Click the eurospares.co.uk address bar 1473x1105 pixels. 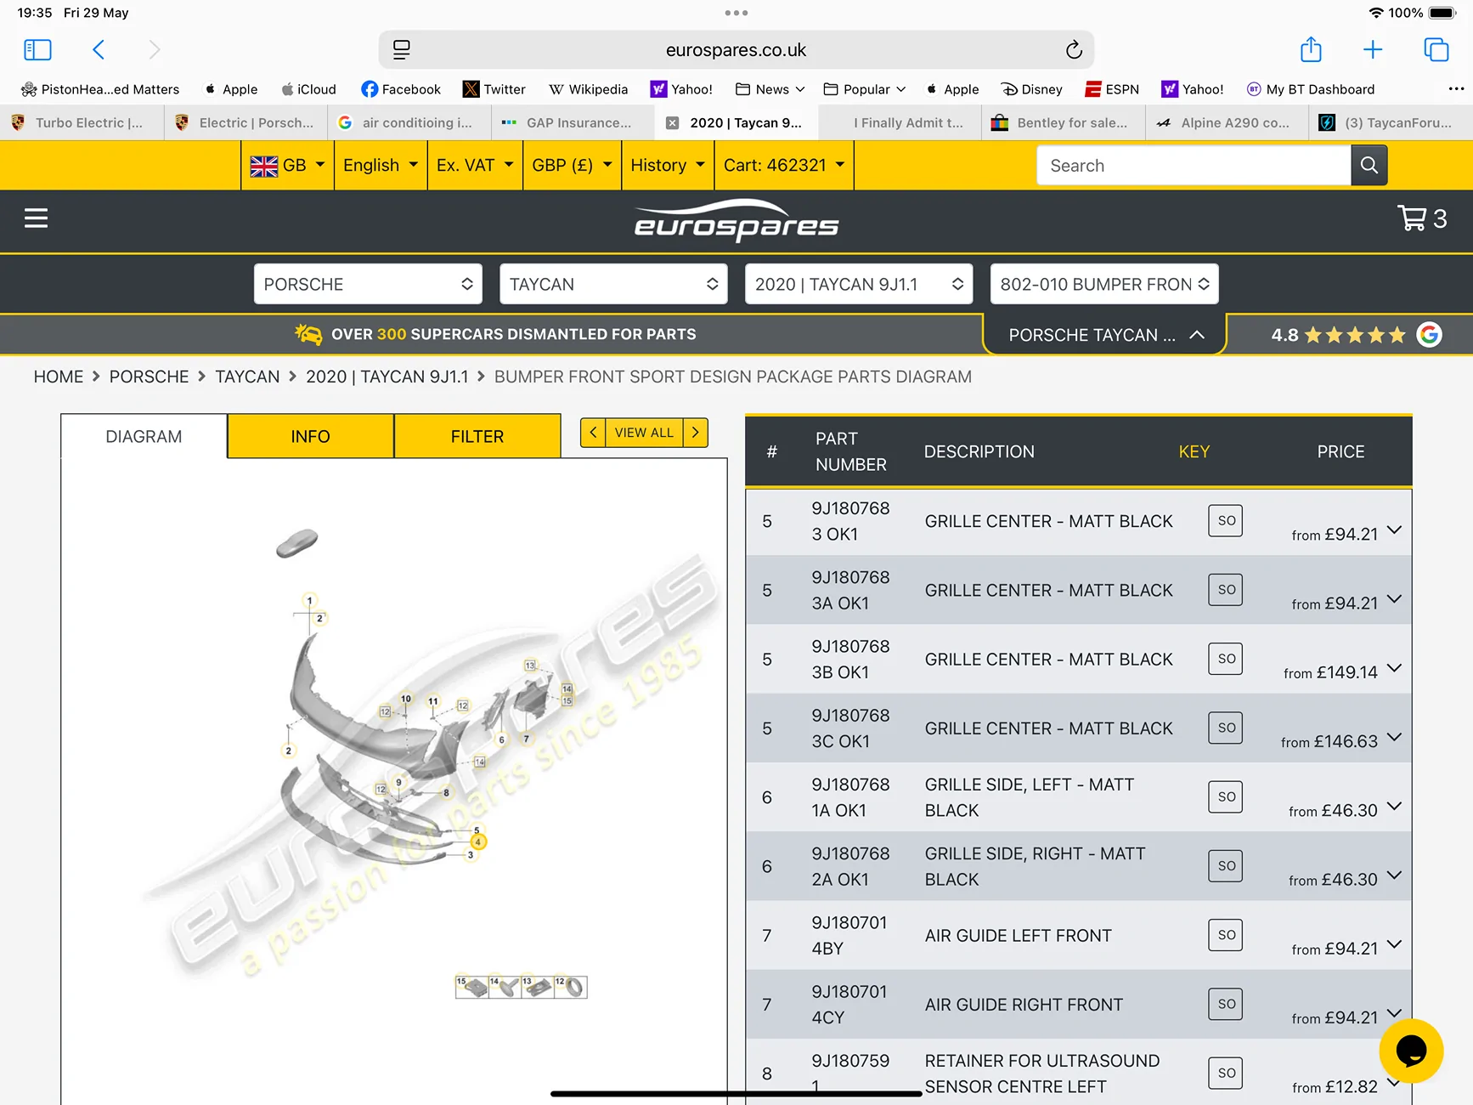click(x=736, y=50)
